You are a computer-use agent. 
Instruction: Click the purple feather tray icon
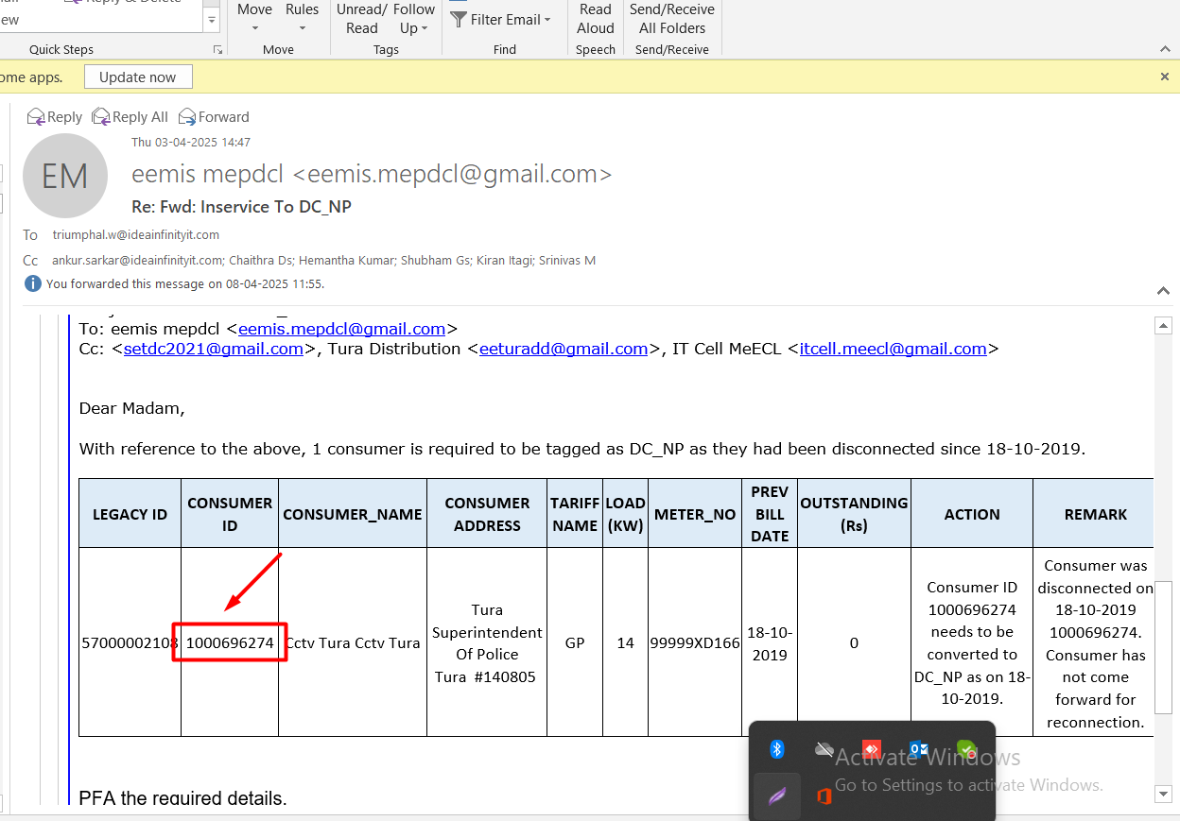pos(777,796)
